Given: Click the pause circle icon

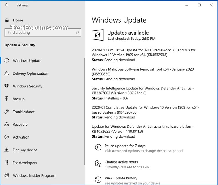Looking at the screenshot, I should pyautogui.click(x=98, y=147).
